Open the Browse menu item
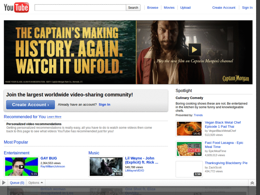Screen dimensions: 260x195 click(x=152, y=7)
